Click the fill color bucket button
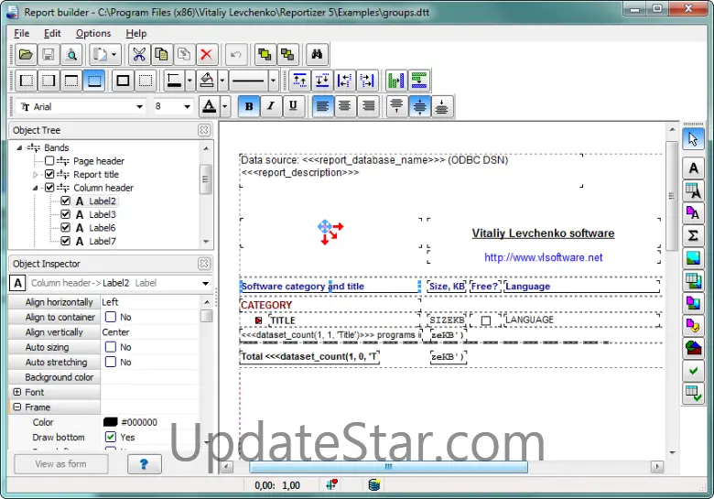 point(207,81)
